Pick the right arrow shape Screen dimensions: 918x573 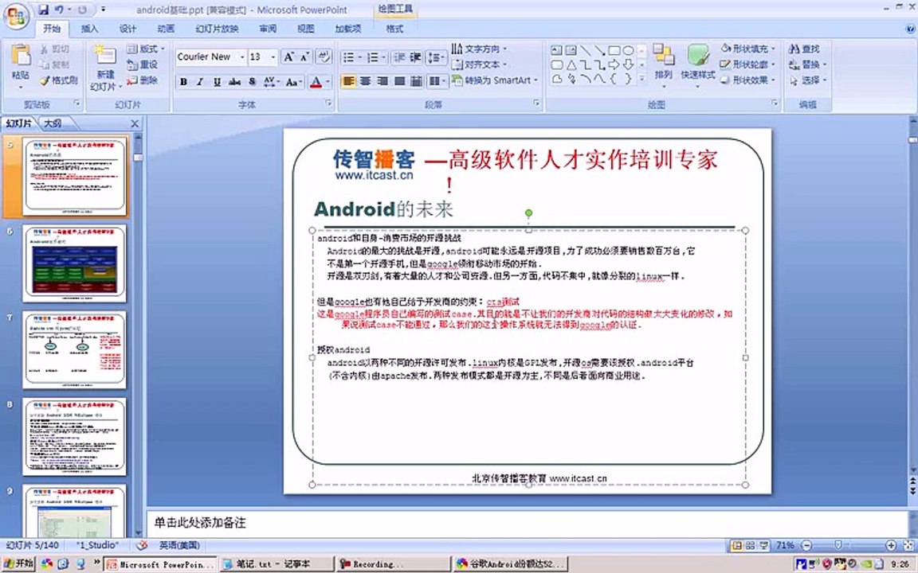coord(614,64)
